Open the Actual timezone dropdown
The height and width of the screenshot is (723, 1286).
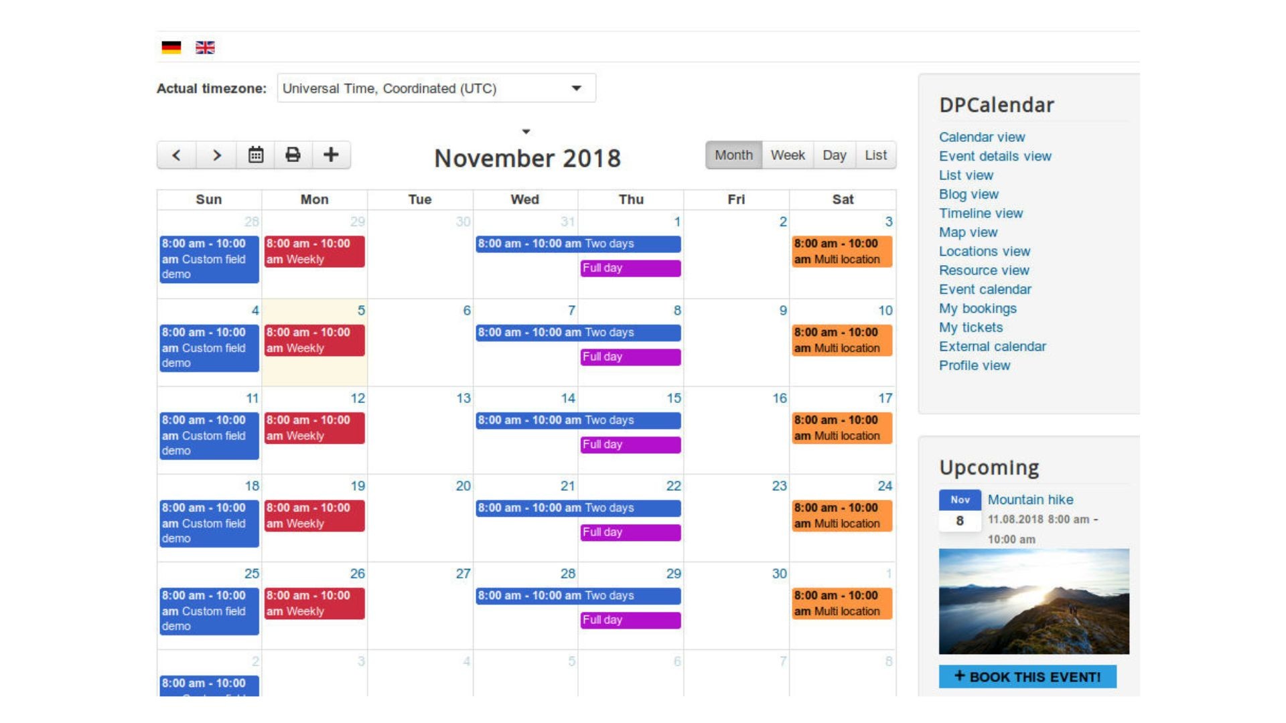[436, 88]
